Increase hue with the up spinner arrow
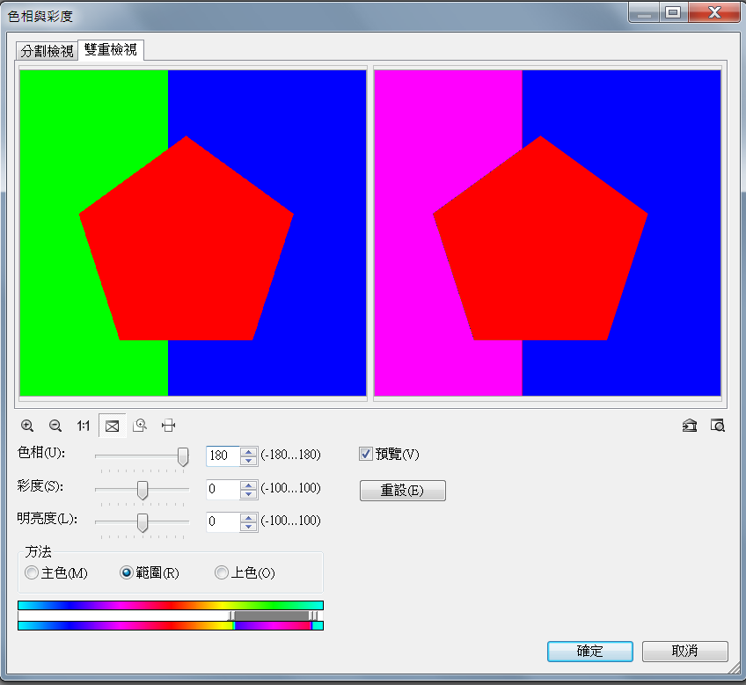Viewport: 746px width, 685px height. [x=248, y=451]
